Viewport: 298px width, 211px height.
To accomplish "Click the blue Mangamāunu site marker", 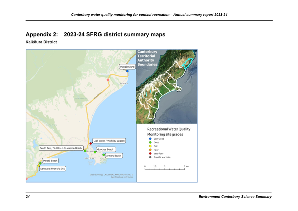I will click(x=127, y=71).
